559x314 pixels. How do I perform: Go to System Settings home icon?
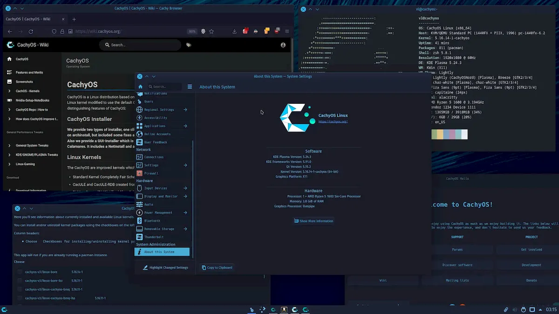point(140,87)
